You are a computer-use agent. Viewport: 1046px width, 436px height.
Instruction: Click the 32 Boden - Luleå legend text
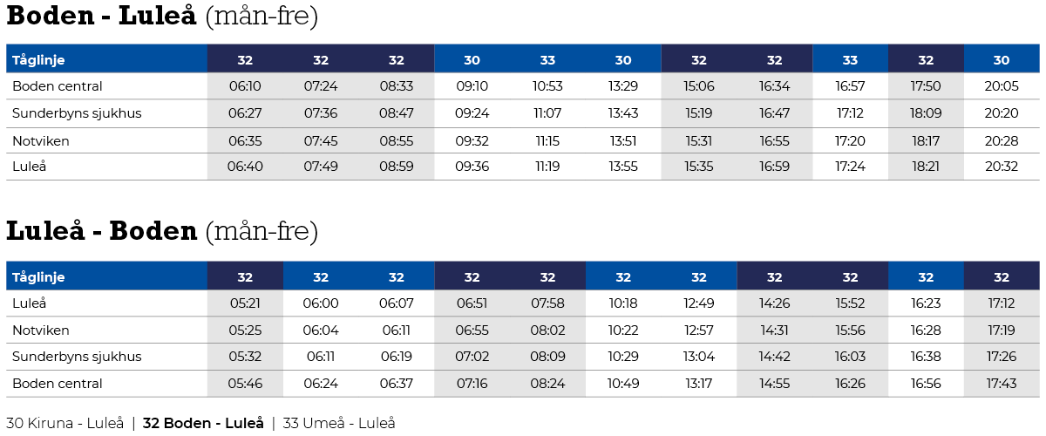click(203, 423)
